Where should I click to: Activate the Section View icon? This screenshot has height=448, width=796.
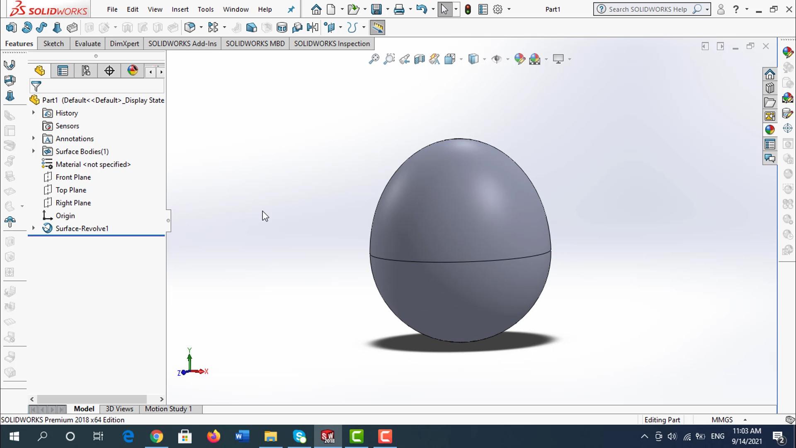pos(420,59)
